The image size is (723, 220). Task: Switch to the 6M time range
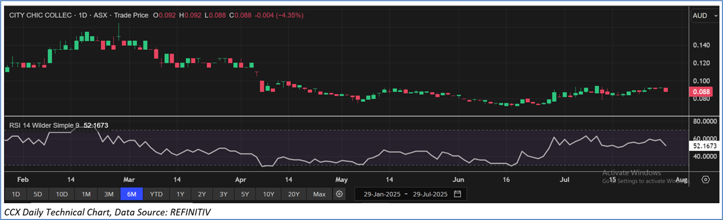pyautogui.click(x=131, y=194)
